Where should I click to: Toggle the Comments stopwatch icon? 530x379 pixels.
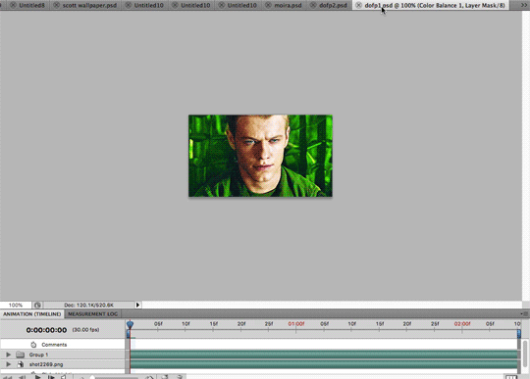pos(33,345)
